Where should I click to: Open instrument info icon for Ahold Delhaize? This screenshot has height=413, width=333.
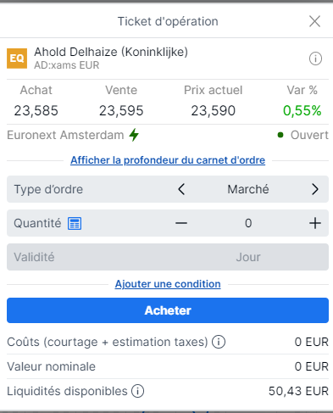pos(315,59)
